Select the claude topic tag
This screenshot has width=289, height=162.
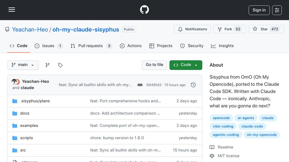268,118
